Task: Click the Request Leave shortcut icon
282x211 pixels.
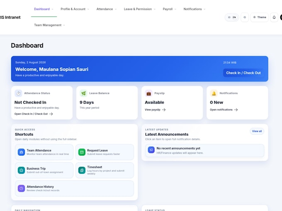Action: pos(82,152)
